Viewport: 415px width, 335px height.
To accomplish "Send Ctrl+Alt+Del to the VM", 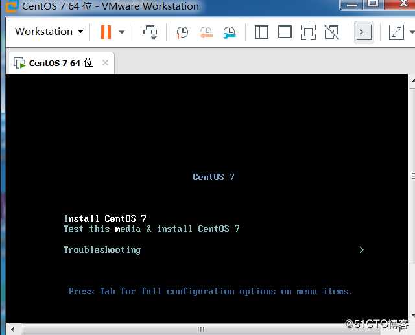I will click(150, 32).
